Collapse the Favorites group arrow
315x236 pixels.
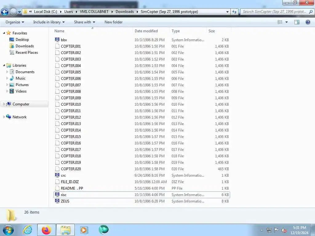pyautogui.click(x=4, y=33)
